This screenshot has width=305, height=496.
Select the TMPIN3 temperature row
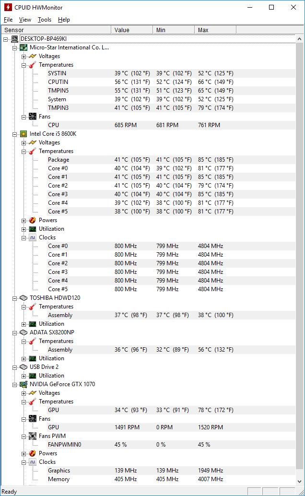(171, 108)
